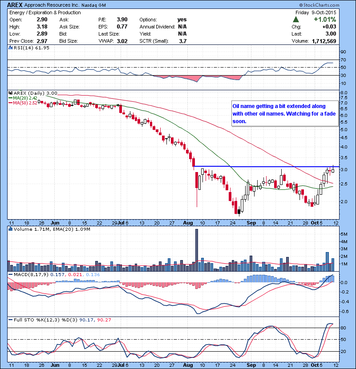This screenshot has height=369, width=356.
Task: Click the RSI(14) indicator icon
Action: [10, 48]
